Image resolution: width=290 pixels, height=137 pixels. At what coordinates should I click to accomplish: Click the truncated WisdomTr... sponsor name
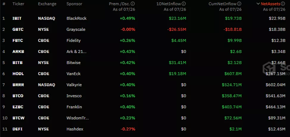(78, 118)
